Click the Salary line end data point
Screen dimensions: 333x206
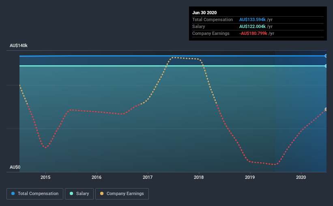click(x=326, y=66)
